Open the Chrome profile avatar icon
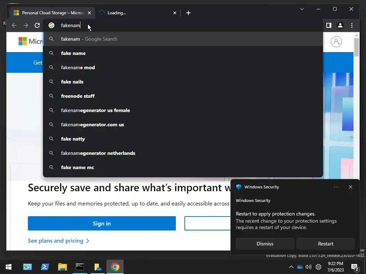The height and width of the screenshot is (274, 366). pos(340,25)
